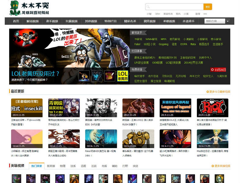Viewport: 240px width, 183px height.
Task: Switch to the 物理 hero tab
Action: point(63,166)
